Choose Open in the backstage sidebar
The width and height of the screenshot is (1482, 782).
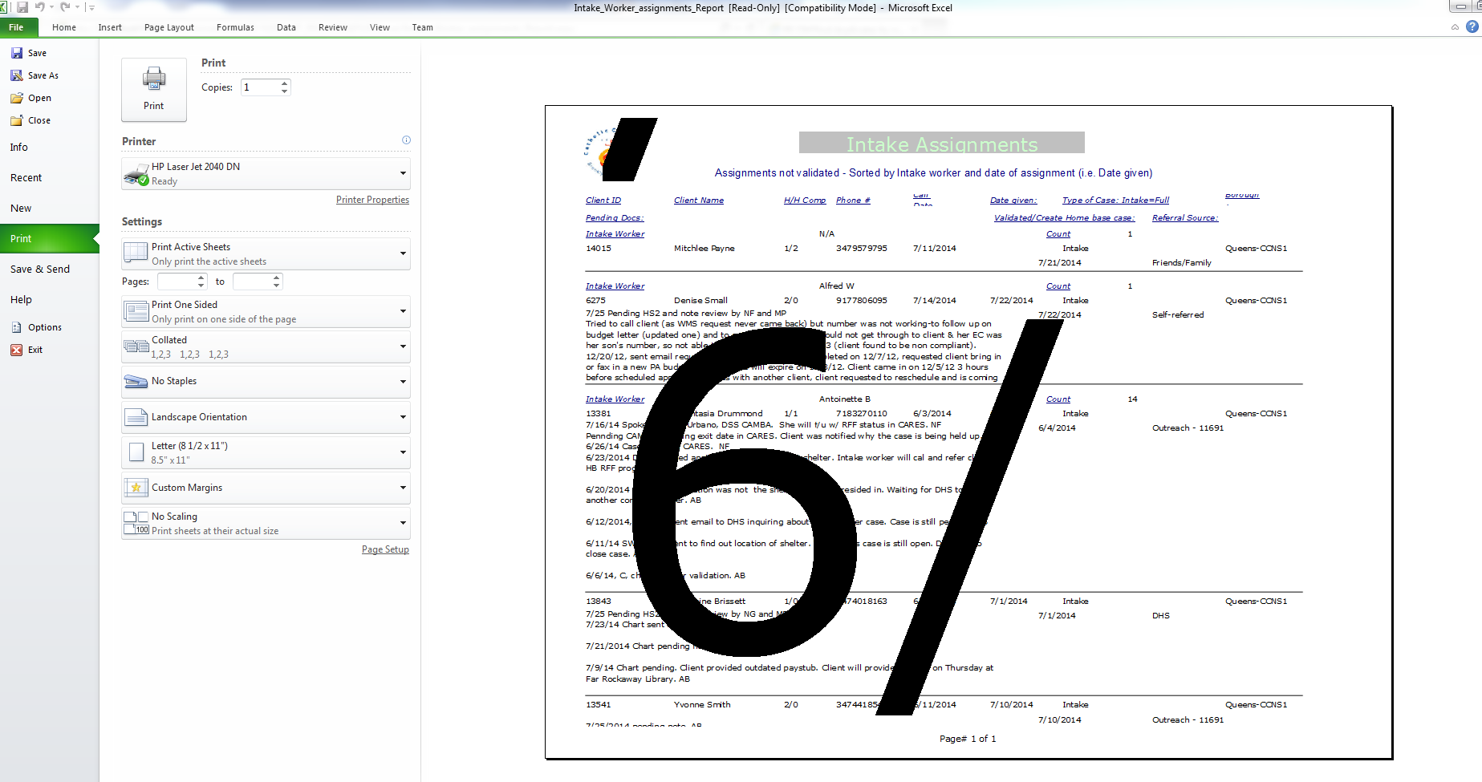[x=30, y=98]
